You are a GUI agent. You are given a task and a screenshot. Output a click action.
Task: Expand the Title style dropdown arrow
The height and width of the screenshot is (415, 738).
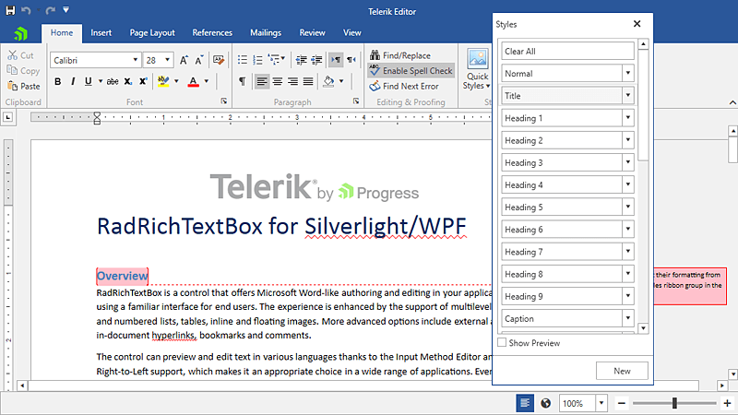(628, 96)
